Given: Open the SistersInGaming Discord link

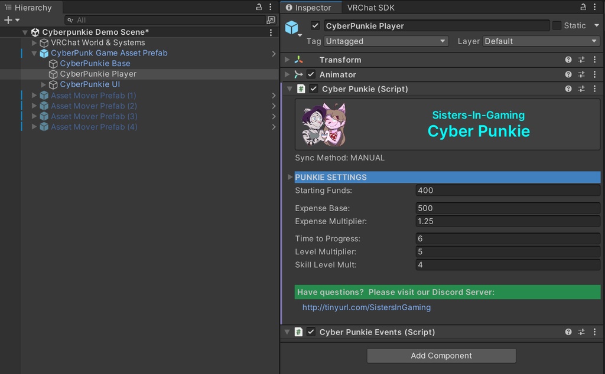Looking at the screenshot, I should (x=366, y=307).
